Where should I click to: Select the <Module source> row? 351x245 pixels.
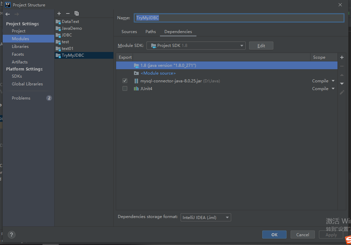[226, 73]
